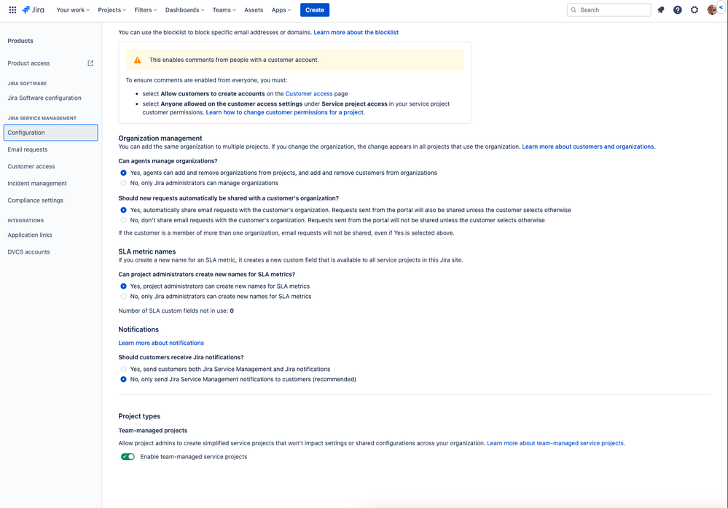Open the Dashboards dropdown
The width and height of the screenshot is (728, 508).
pyautogui.click(x=184, y=9)
